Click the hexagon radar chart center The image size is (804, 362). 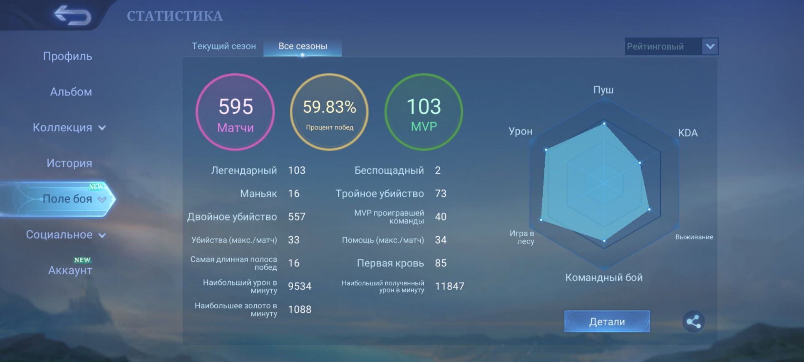tap(604, 183)
